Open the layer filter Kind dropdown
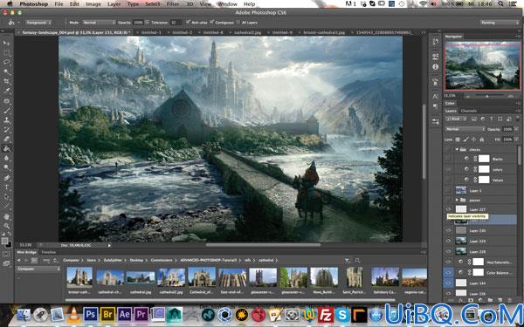This screenshot has width=524, height=327. point(457,119)
